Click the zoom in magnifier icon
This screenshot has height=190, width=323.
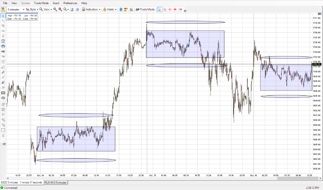(55, 9)
